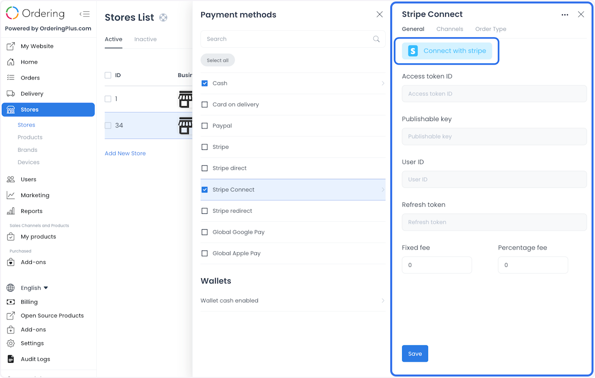This screenshot has height=378, width=595.
Task: Click the Fixed fee input
Action: [437, 265]
